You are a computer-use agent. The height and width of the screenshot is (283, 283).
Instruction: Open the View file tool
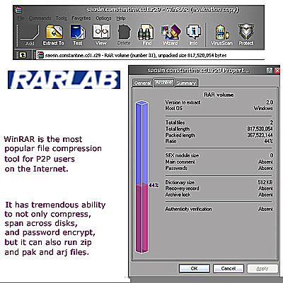tap(101, 35)
